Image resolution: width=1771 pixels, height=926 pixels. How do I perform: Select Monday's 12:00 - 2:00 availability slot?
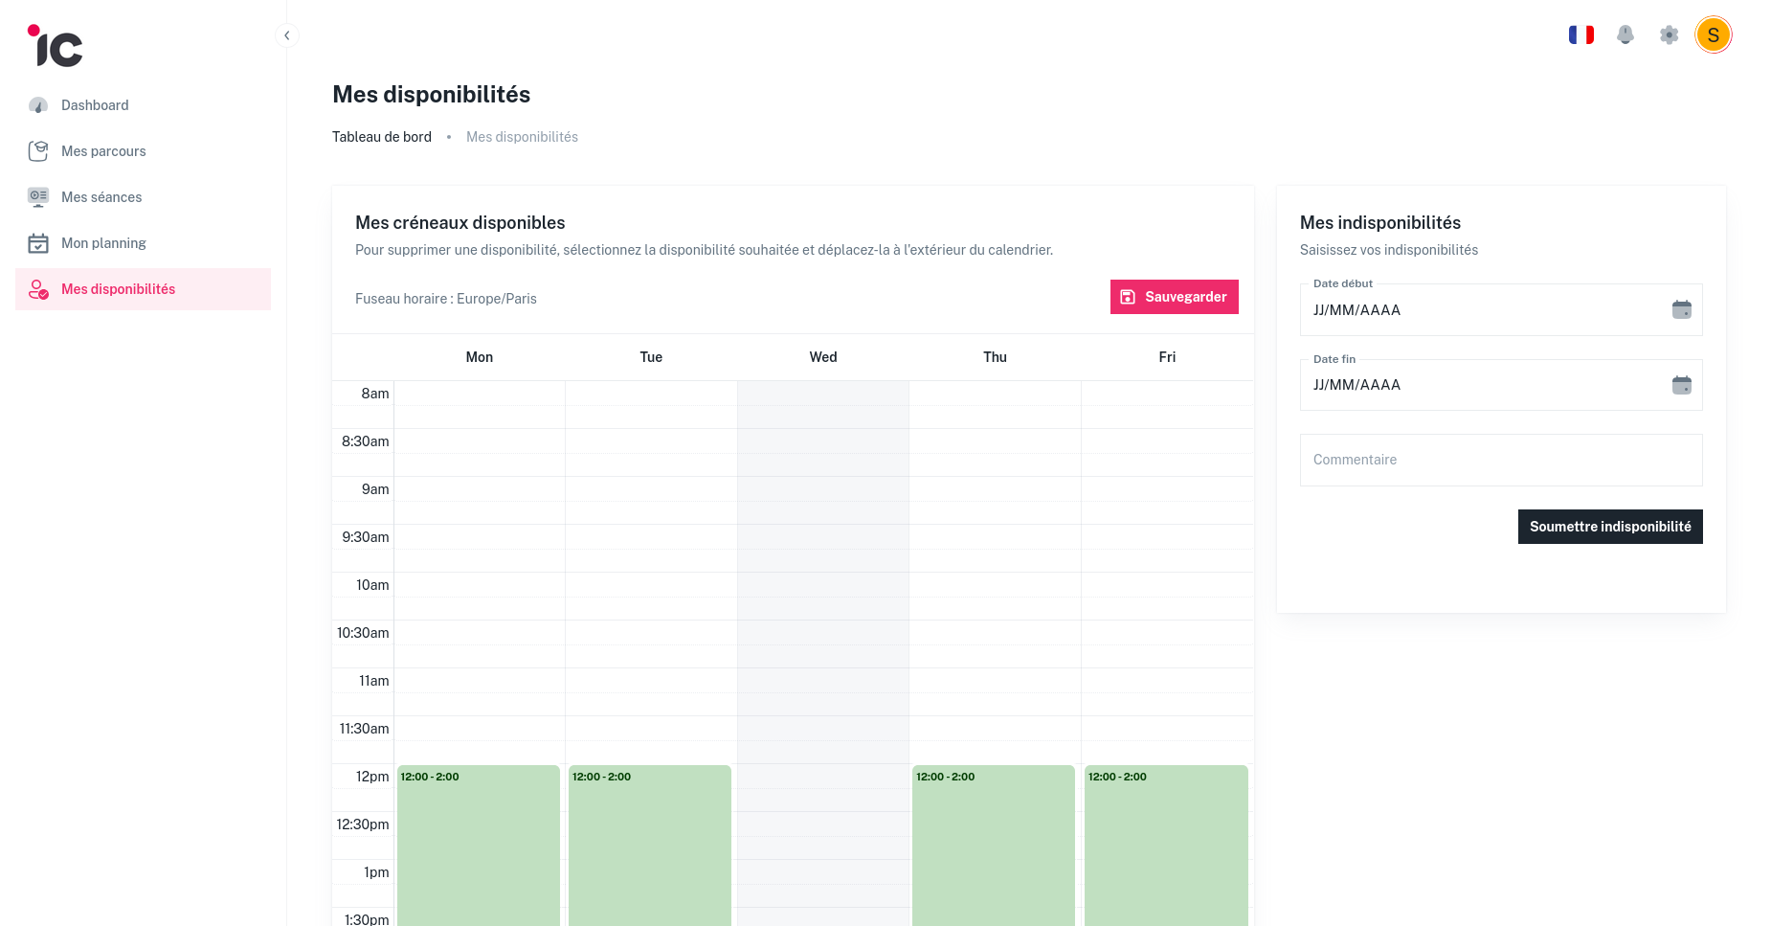click(479, 843)
